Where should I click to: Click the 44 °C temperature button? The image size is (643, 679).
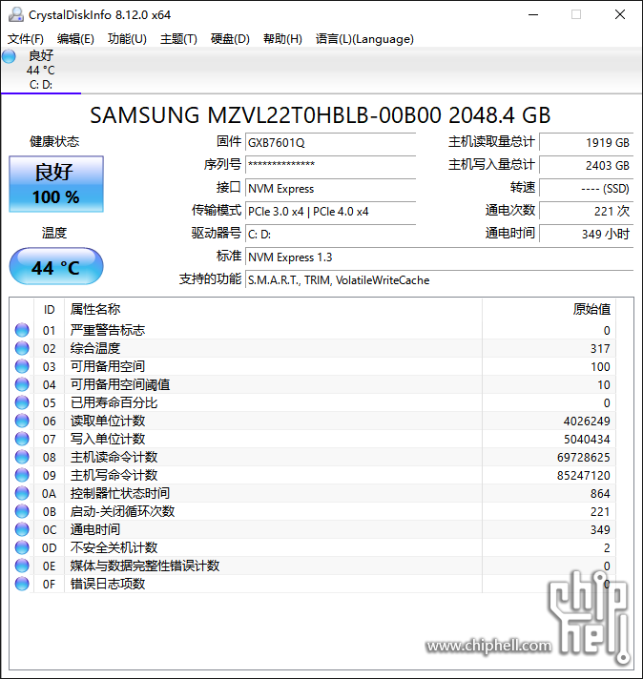56,266
